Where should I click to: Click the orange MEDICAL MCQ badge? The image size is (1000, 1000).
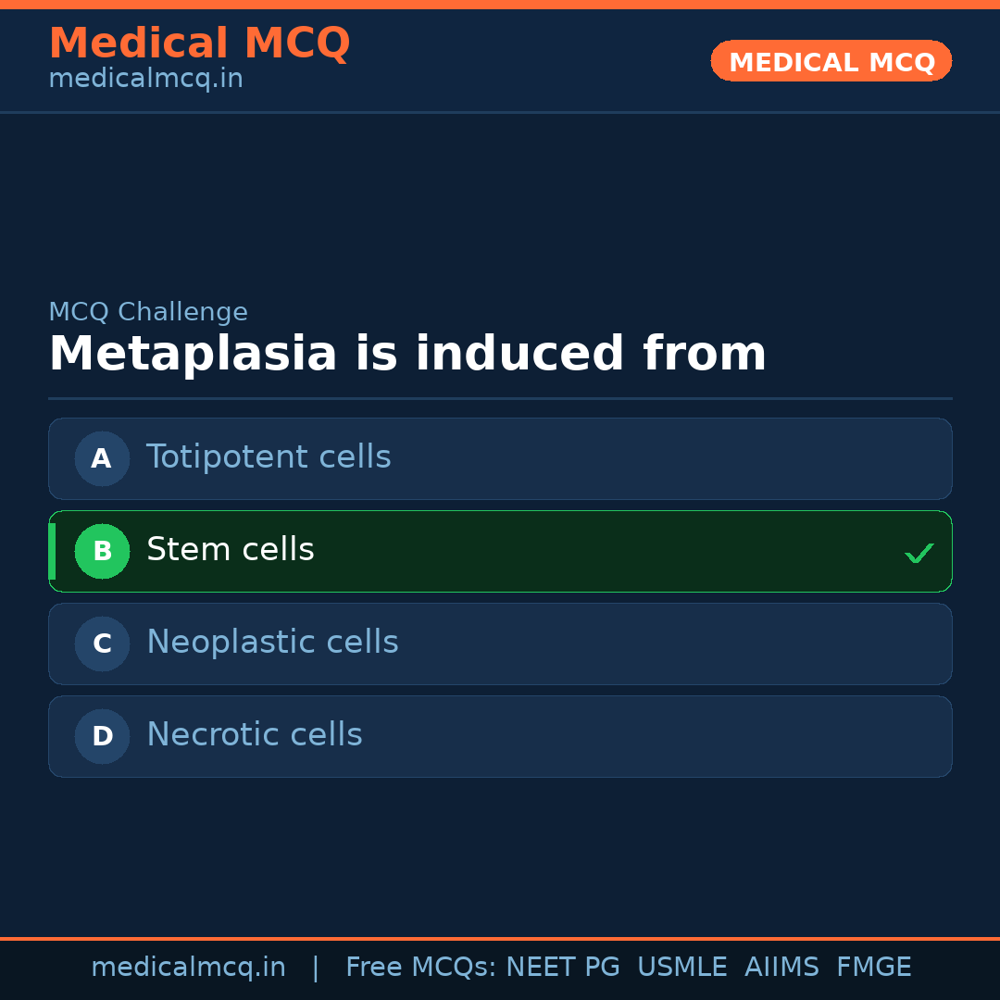point(831,61)
